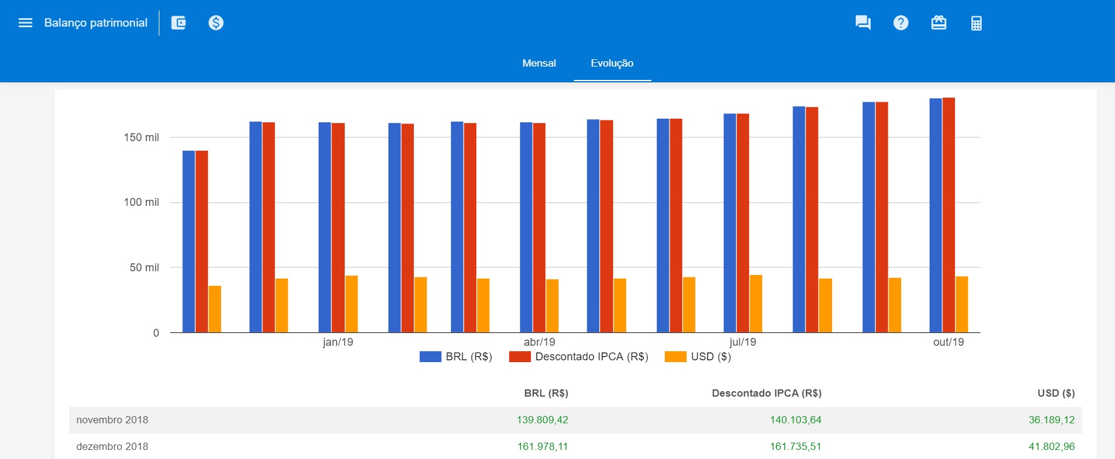1115x459 pixels.
Task: Select the Evolução tab
Action: 612,63
